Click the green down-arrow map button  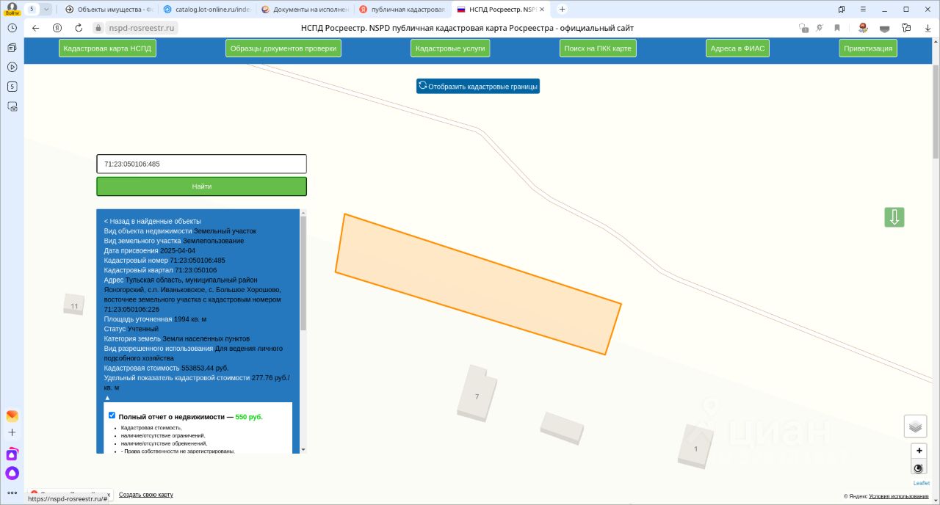click(894, 217)
